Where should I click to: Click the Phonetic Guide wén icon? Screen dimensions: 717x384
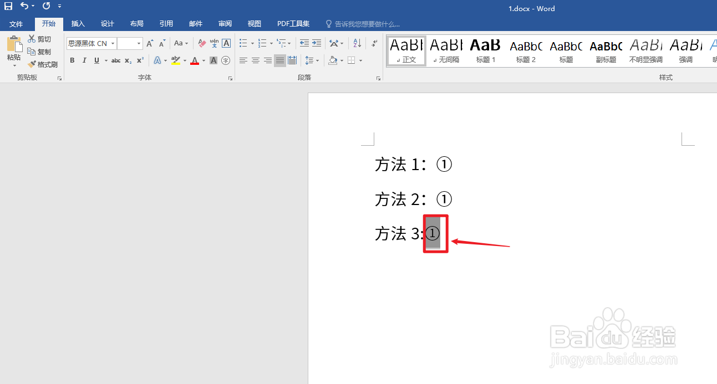(x=214, y=43)
